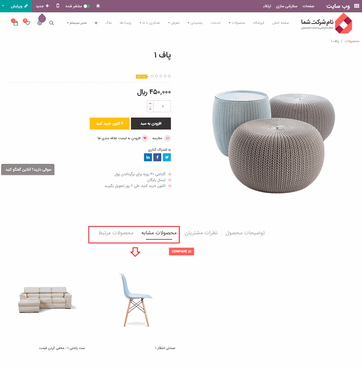
Task: Expand the پشتیبانی dropdown menu
Action: click(x=195, y=23)
